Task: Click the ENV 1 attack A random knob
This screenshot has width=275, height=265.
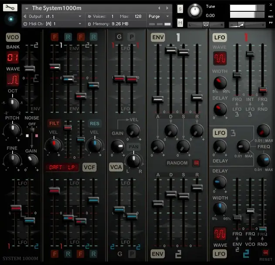Action: 157,146
